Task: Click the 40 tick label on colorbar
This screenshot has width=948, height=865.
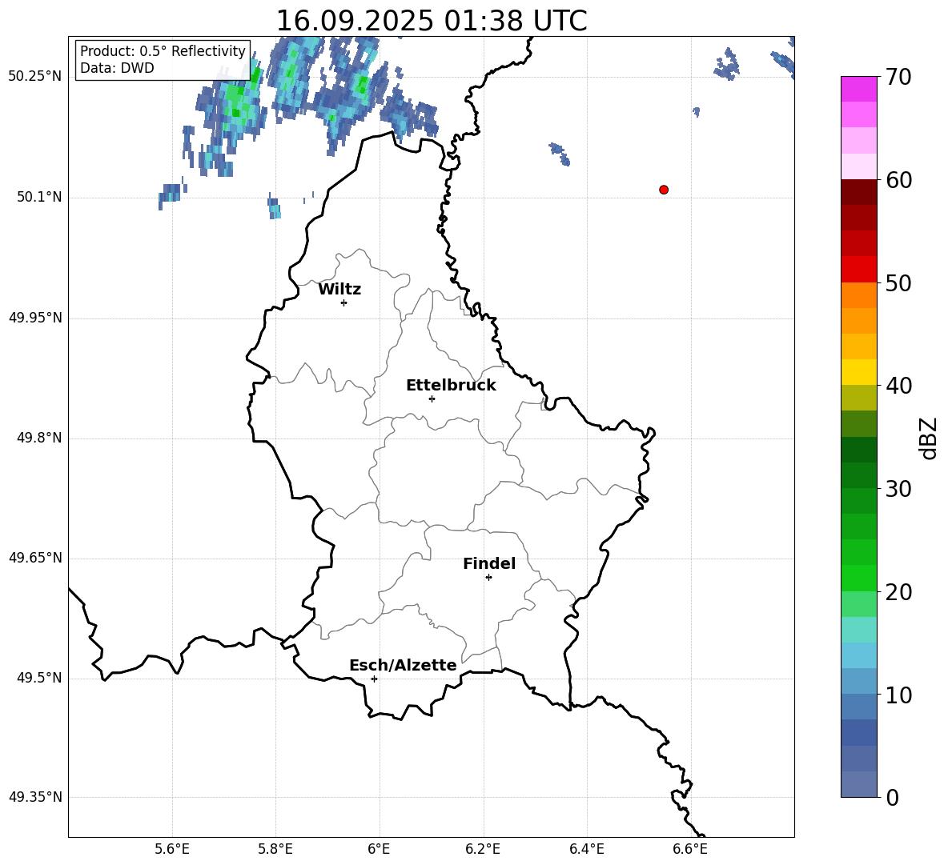Action: tap(898, 386)
